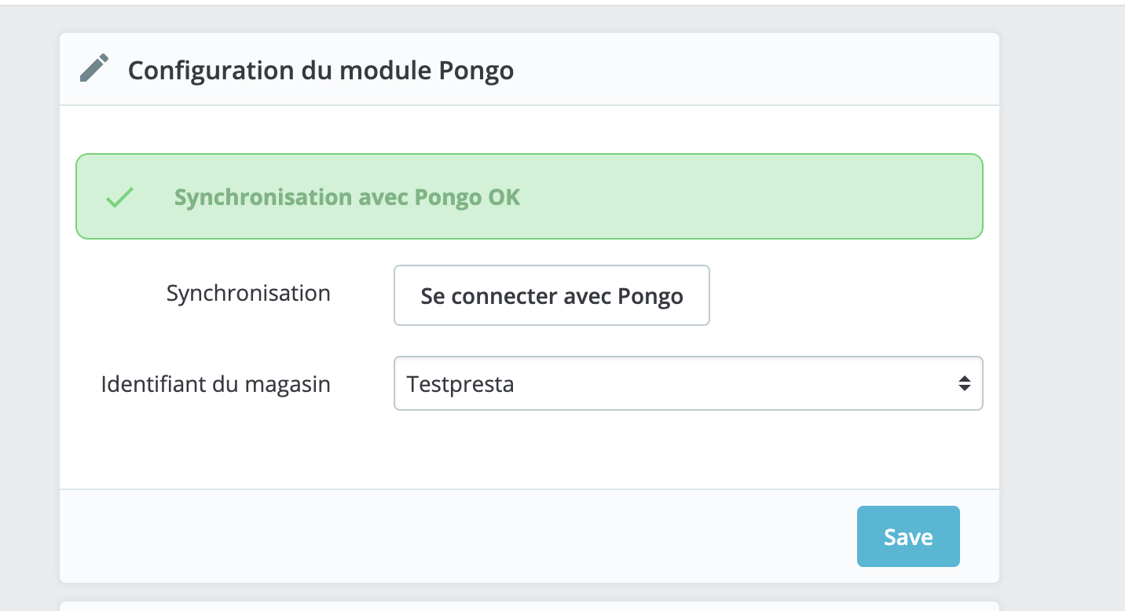
Task: Select the Testpresta value in the select field
Action: 460,383
